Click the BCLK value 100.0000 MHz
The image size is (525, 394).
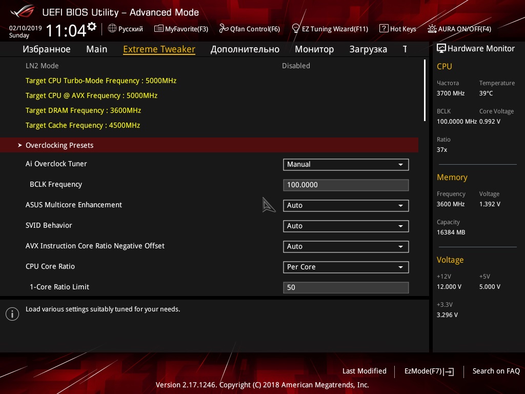pyautogui.click(x=457, y=121)
